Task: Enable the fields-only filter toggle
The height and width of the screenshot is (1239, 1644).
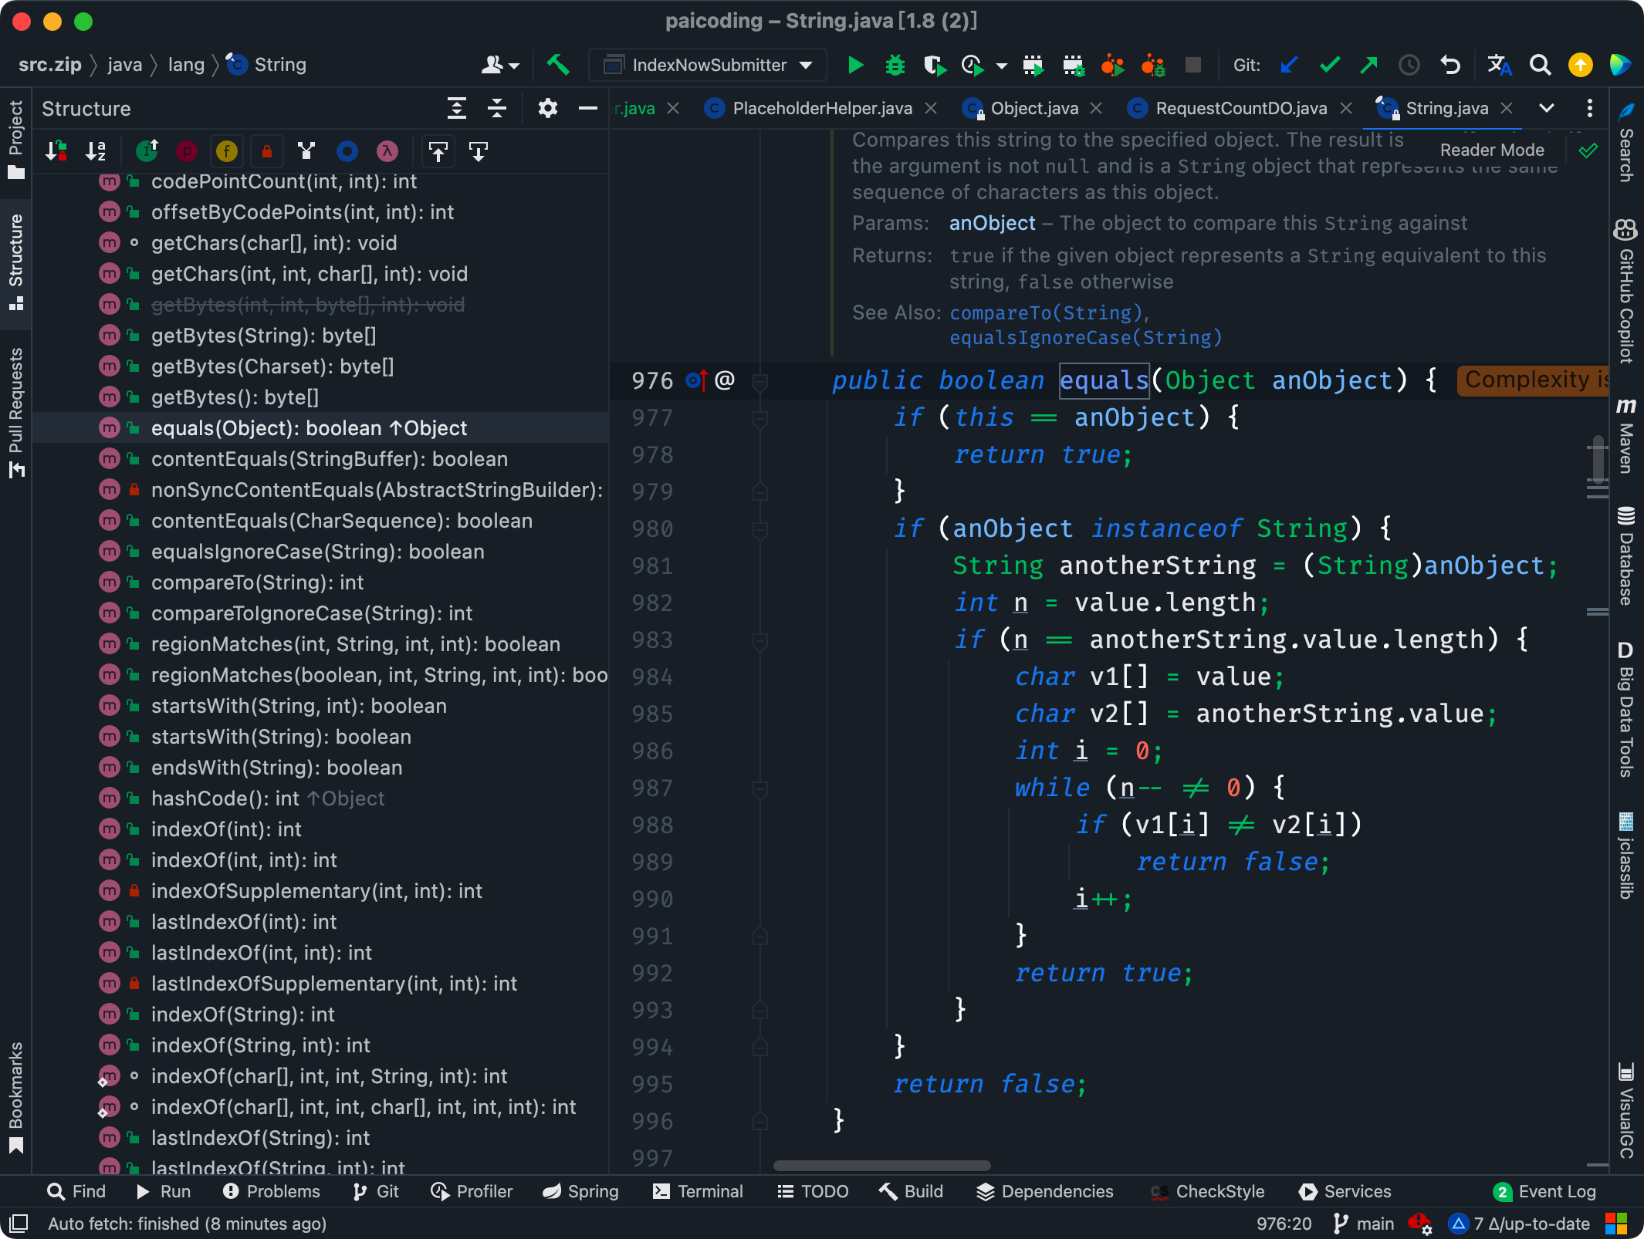Action: click(224, 152)
